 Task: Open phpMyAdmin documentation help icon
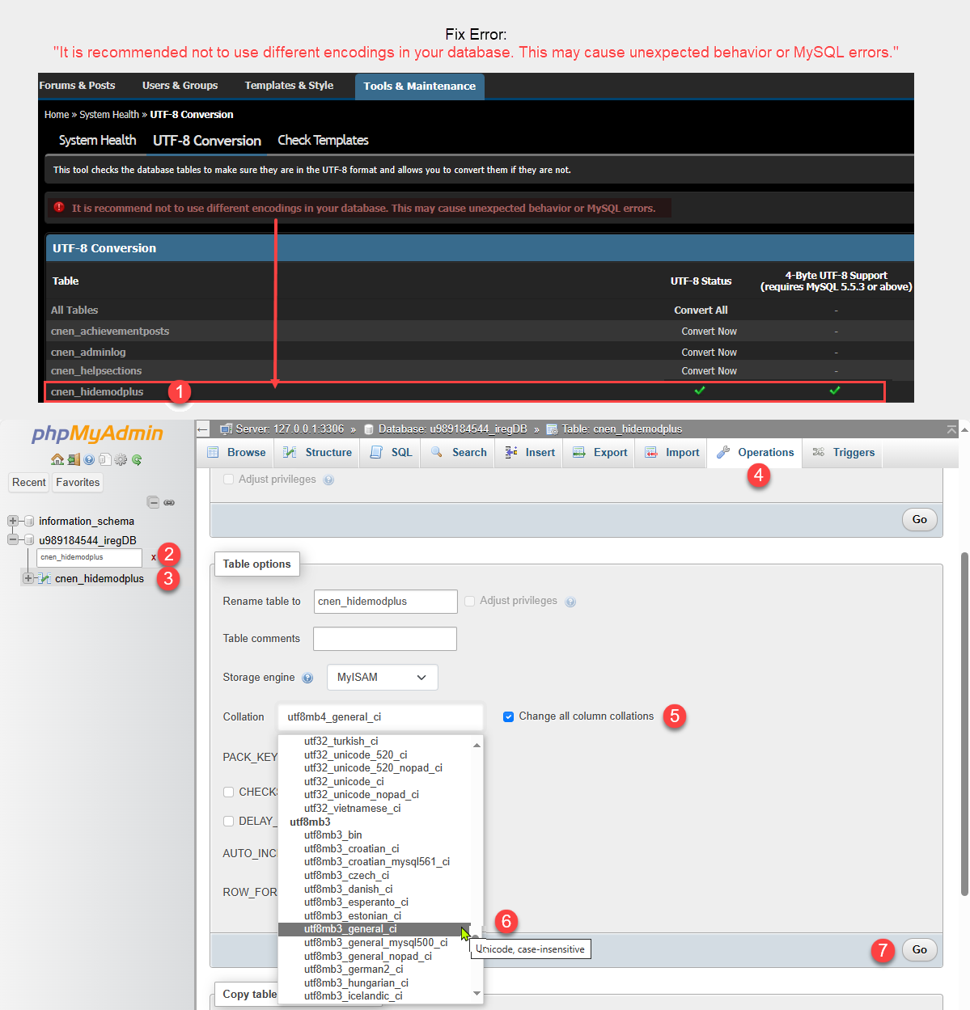[x=89, y=459]
